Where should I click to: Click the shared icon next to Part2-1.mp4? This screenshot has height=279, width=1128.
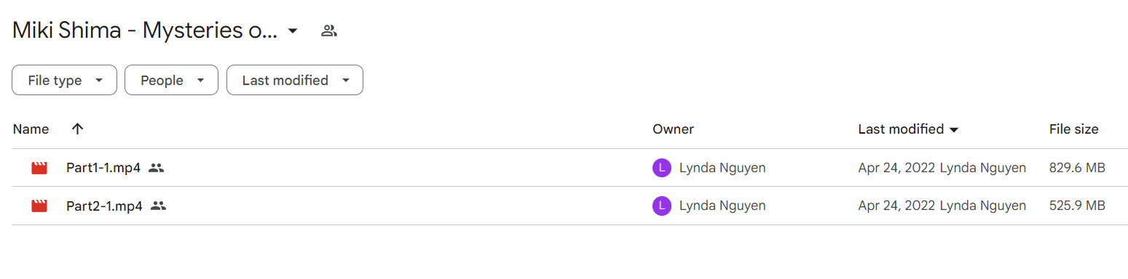pyautogui.click(x=159, y=206)
